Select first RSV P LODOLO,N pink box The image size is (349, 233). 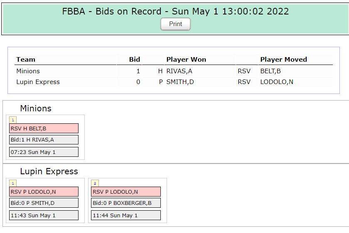(44, 192)
